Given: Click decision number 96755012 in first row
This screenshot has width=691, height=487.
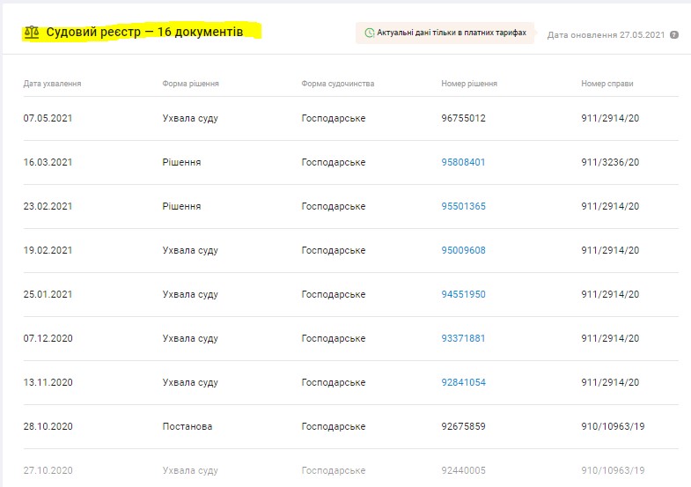Looking at the screenshot, I should pos(463,118).
